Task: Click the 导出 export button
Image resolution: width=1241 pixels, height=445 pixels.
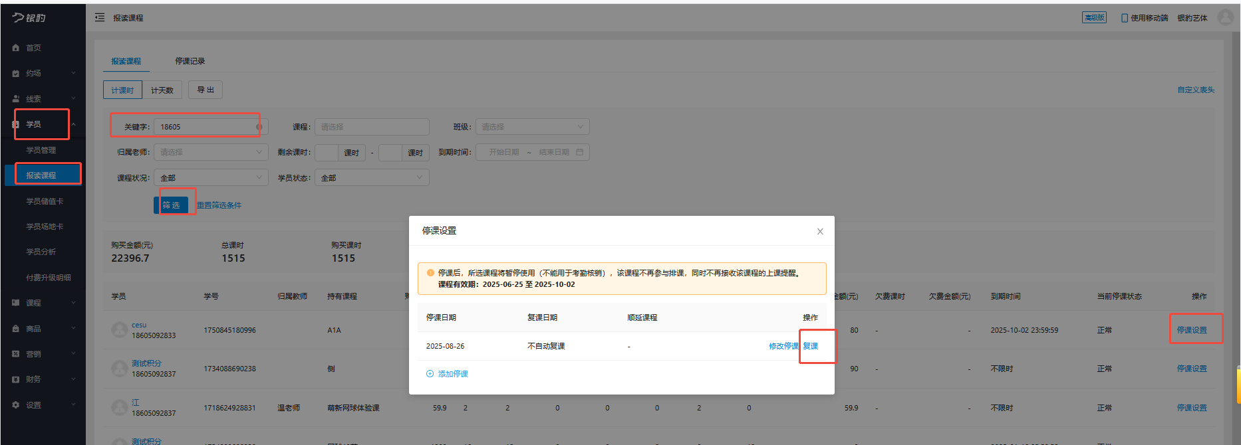Action: 206,90
